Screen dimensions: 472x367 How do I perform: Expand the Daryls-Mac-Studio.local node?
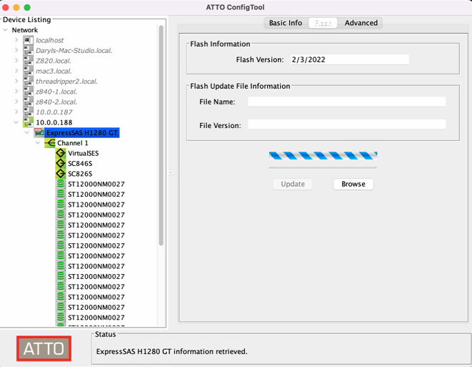(16, 50)
